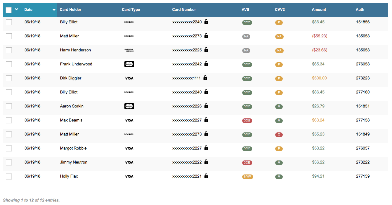The image size is (392, 205).
Task: Click the yellow P CVV2 badge for Margot Robbie
Action: coord(279,149)
